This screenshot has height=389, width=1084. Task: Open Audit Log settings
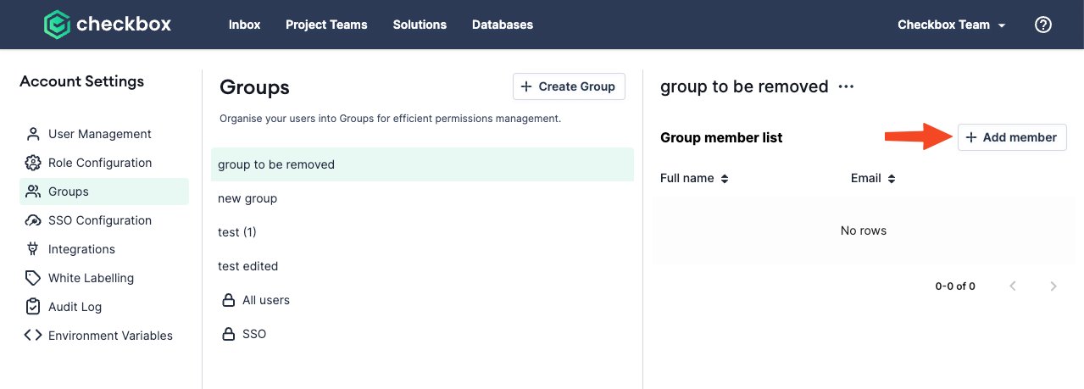tap(104, 307)
